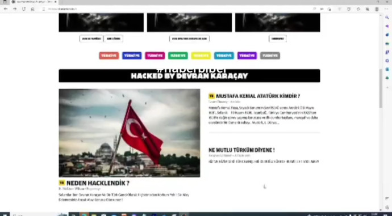Click the taskbar clock
This screenshot has height=216, width=392.
tap(374, 214)
